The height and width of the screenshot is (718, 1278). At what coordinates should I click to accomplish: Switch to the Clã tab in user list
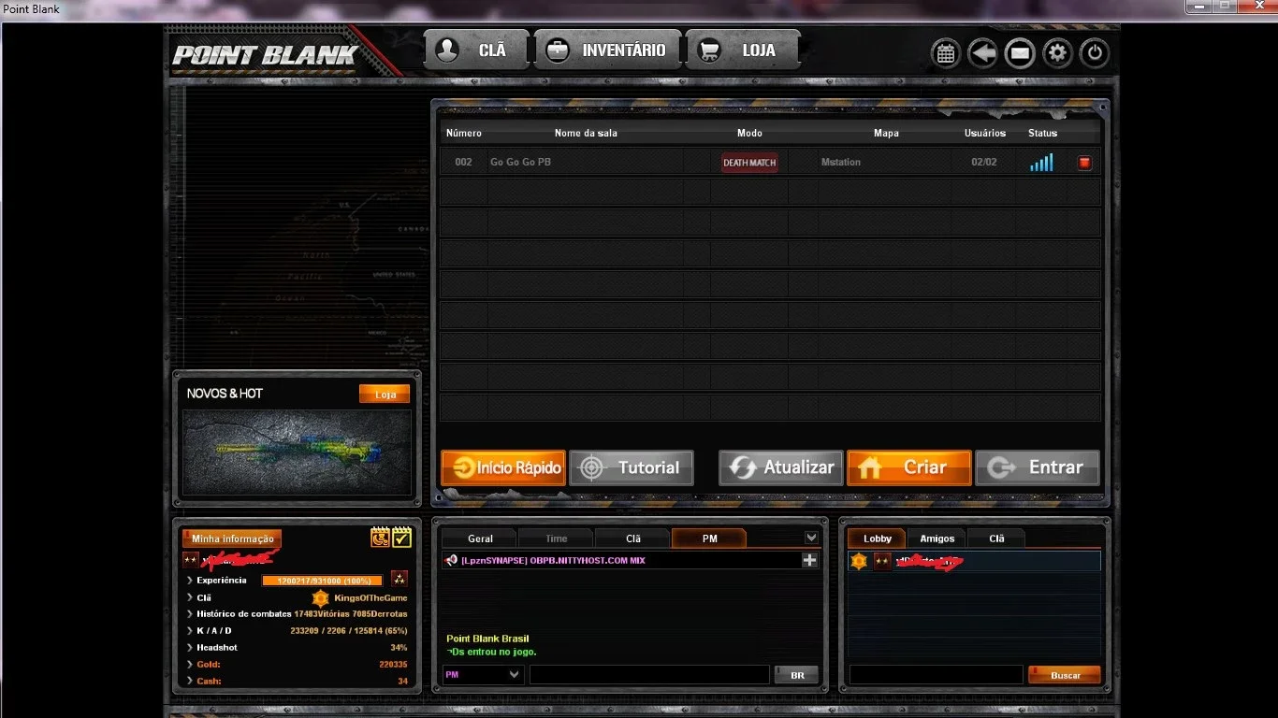click(x=996, y=538)
